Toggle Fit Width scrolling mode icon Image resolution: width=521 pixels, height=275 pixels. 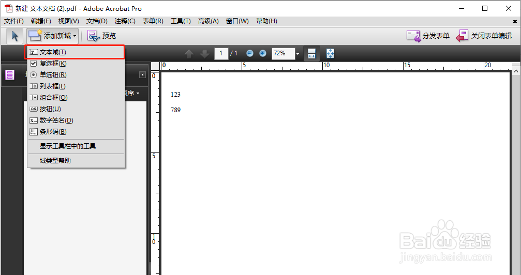click(x=311, y=53)
